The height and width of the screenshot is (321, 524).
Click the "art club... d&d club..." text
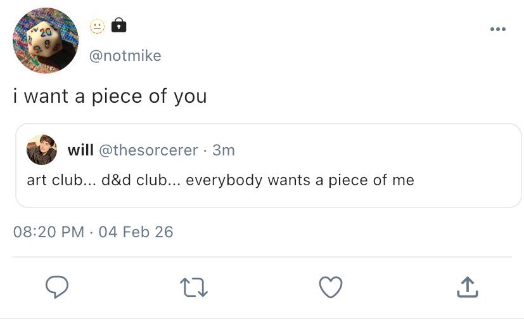101,180
